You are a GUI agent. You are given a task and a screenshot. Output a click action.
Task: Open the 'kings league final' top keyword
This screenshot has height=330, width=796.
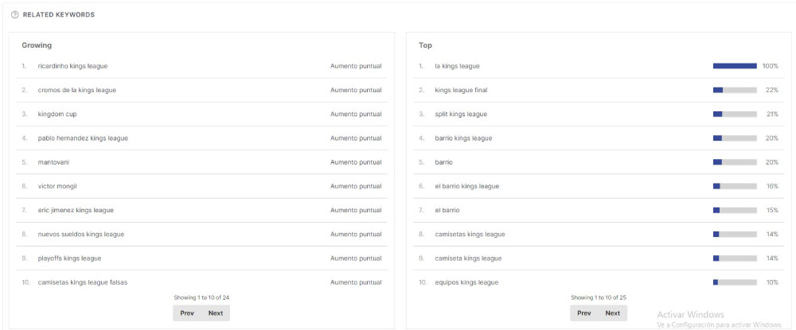(462, 90)
